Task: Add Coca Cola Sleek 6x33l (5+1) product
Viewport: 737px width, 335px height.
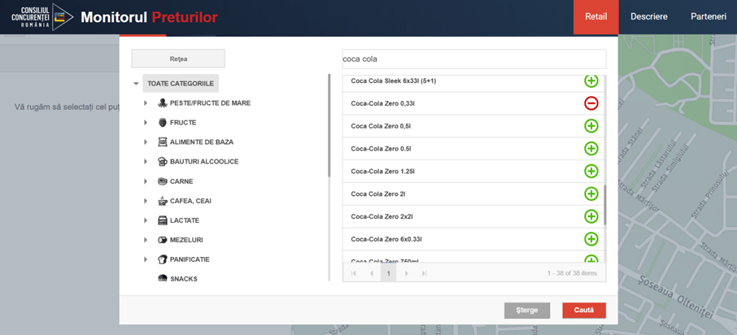Action: (x=591, y=80)
